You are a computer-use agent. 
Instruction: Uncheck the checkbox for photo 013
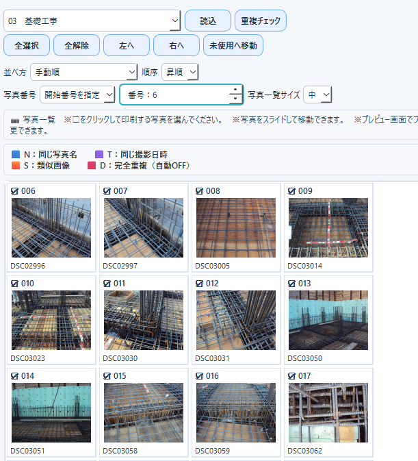coord(291,284)
